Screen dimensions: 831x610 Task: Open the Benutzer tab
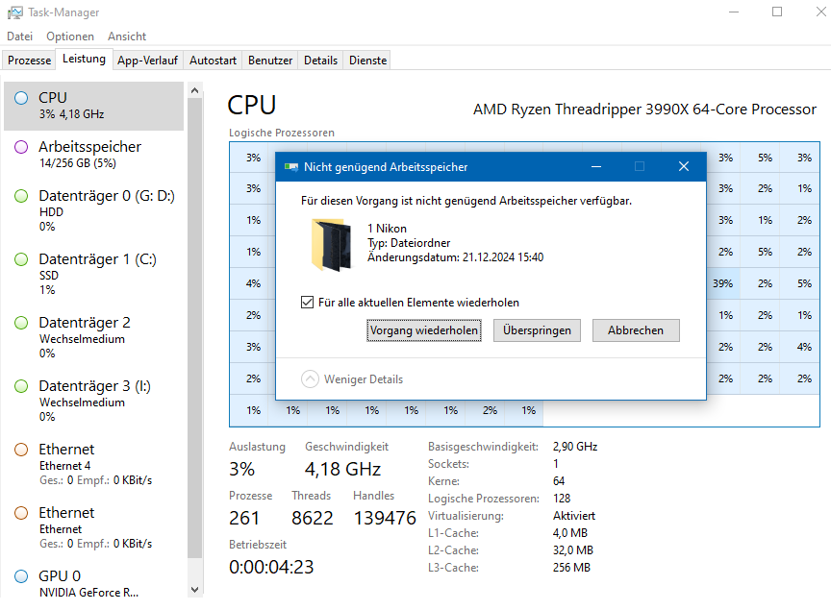[x=270, y=61]
